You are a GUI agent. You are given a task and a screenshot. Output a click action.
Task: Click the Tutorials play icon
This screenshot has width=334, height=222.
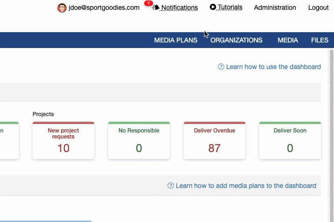(x=213, y=7)
